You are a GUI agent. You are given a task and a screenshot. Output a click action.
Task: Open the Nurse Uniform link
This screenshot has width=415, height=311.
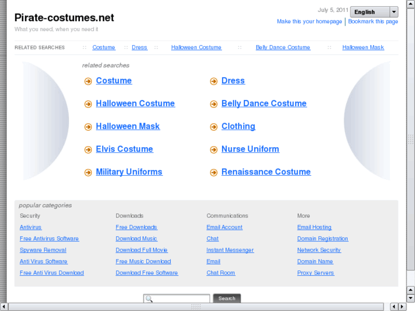(x=251, y=149)
